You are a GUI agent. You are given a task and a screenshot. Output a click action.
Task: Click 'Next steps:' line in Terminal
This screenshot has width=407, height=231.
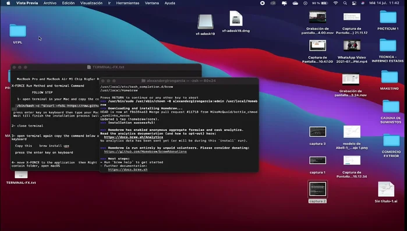point(119,158)
